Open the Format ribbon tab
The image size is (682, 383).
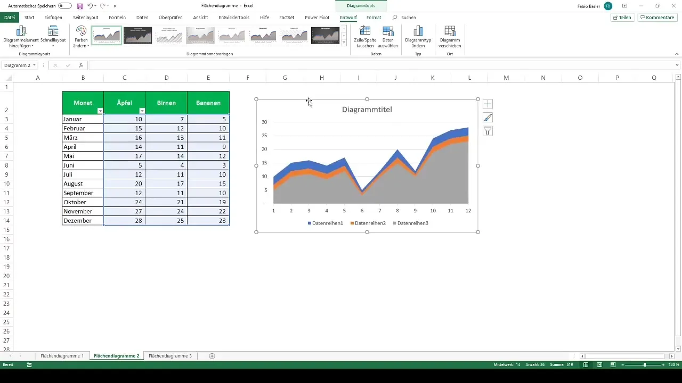pos(374,18)
